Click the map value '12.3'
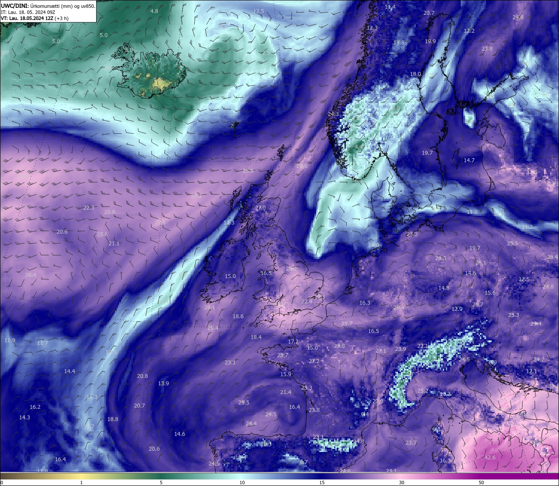This screenshot has height=486, width=559. (372, 27)
